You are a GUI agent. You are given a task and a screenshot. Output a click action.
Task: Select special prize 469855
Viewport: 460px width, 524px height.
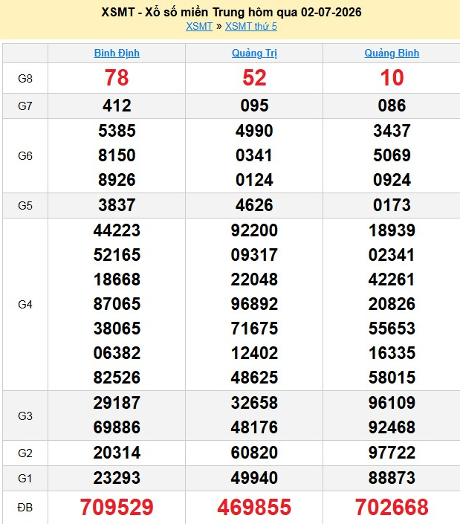(x=254, y=507)
